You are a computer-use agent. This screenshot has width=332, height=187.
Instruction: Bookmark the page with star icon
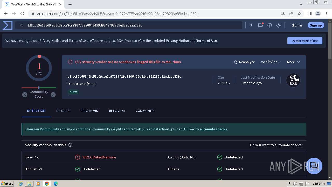click(x=299, y=14)
